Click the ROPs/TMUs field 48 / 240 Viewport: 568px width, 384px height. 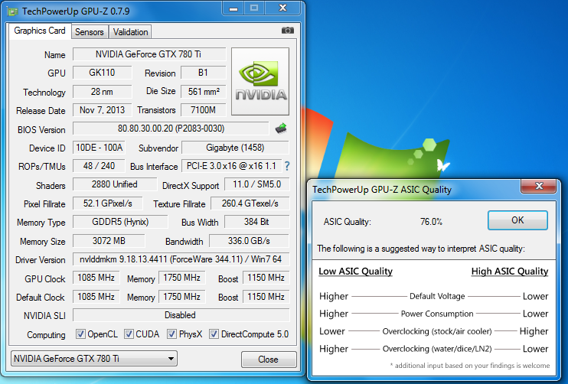click(99, 166)
